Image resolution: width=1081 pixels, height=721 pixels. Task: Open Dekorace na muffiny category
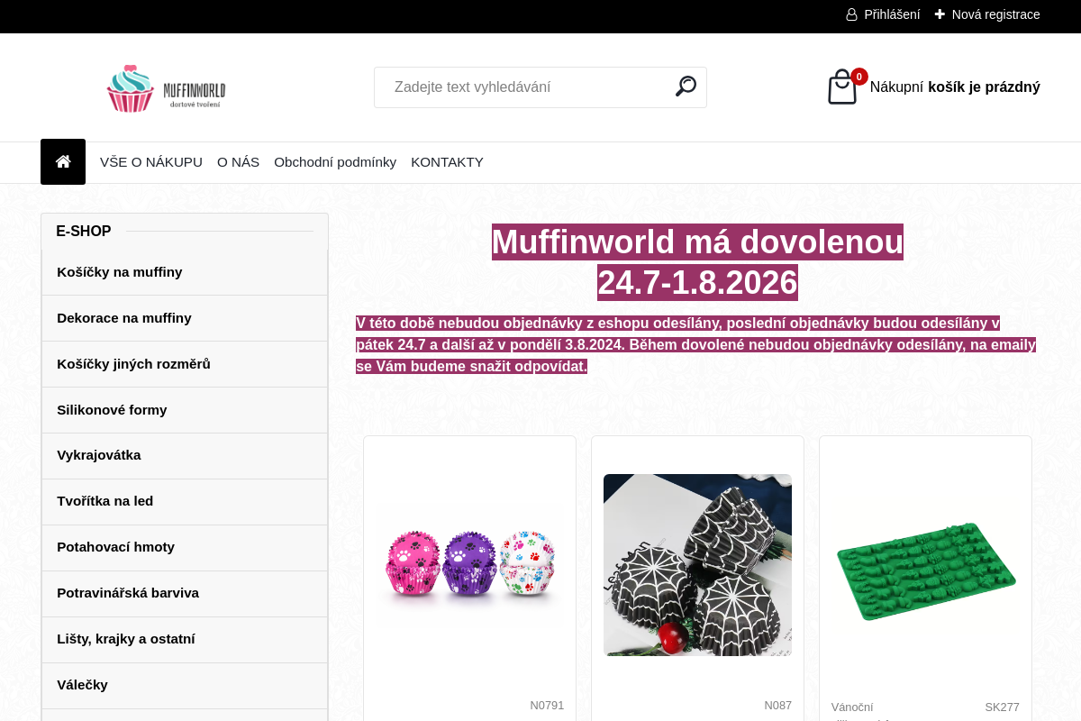point(185,318)
